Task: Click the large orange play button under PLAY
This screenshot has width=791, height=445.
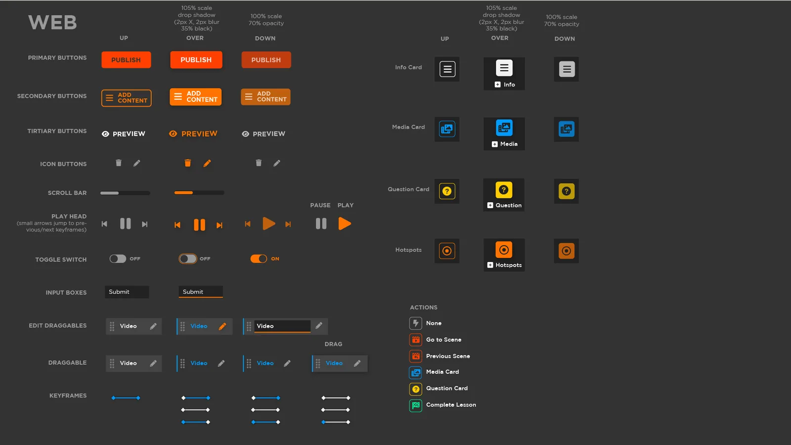Action: (345, 224)
